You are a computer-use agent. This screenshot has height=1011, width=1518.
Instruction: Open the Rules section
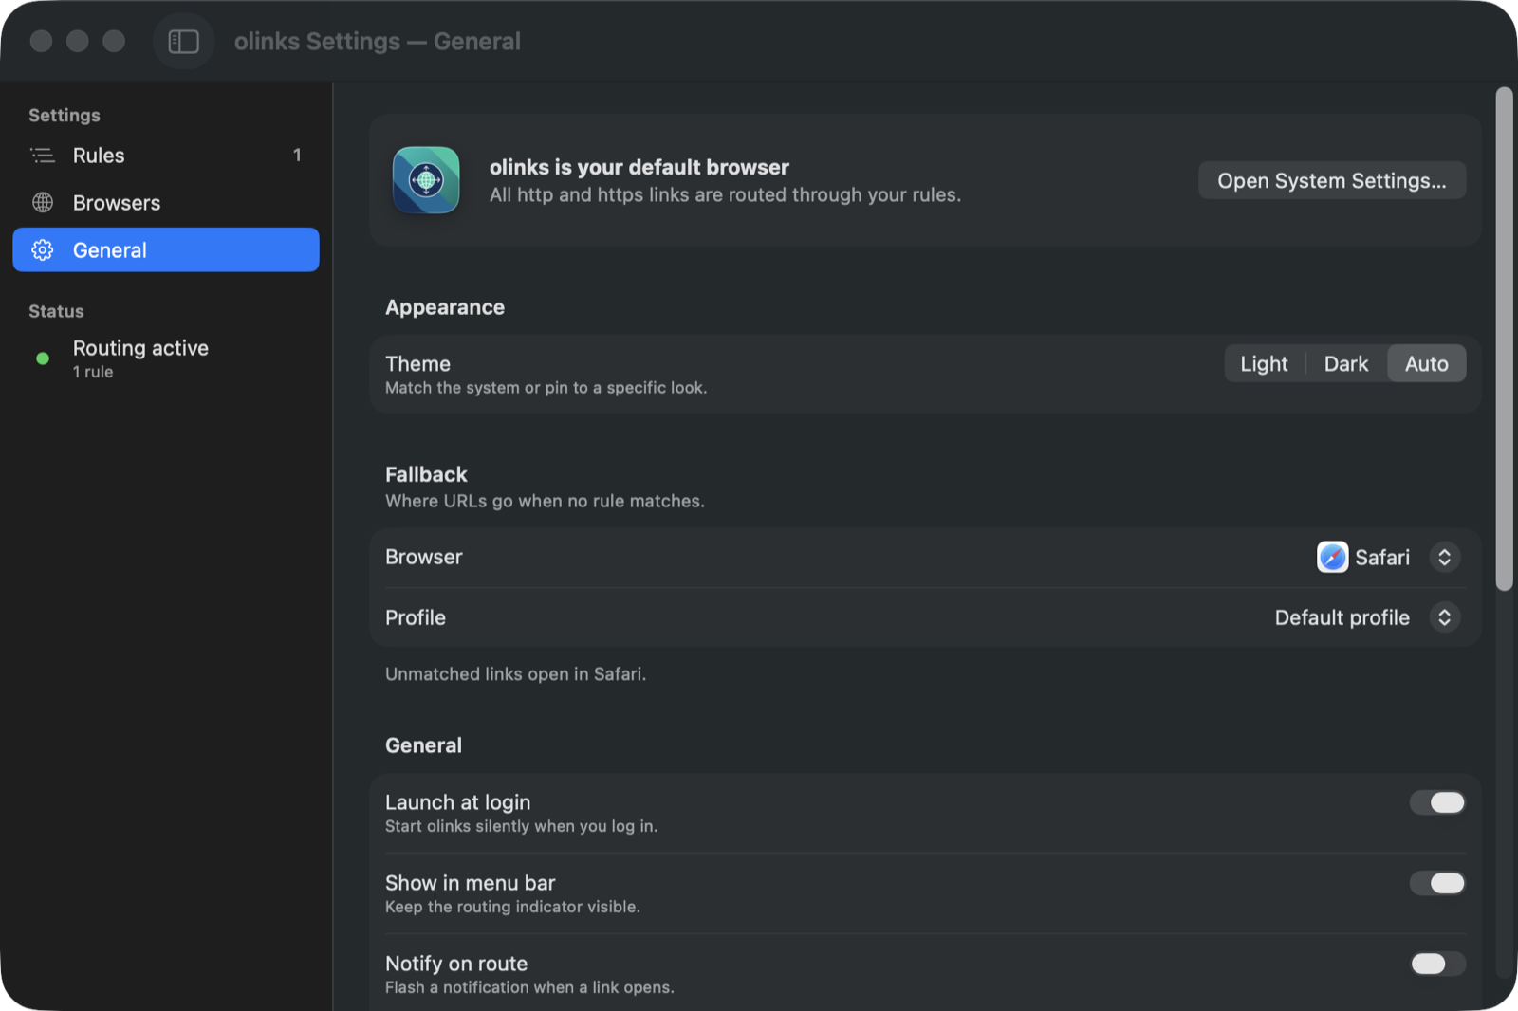[x=166, y=155]
